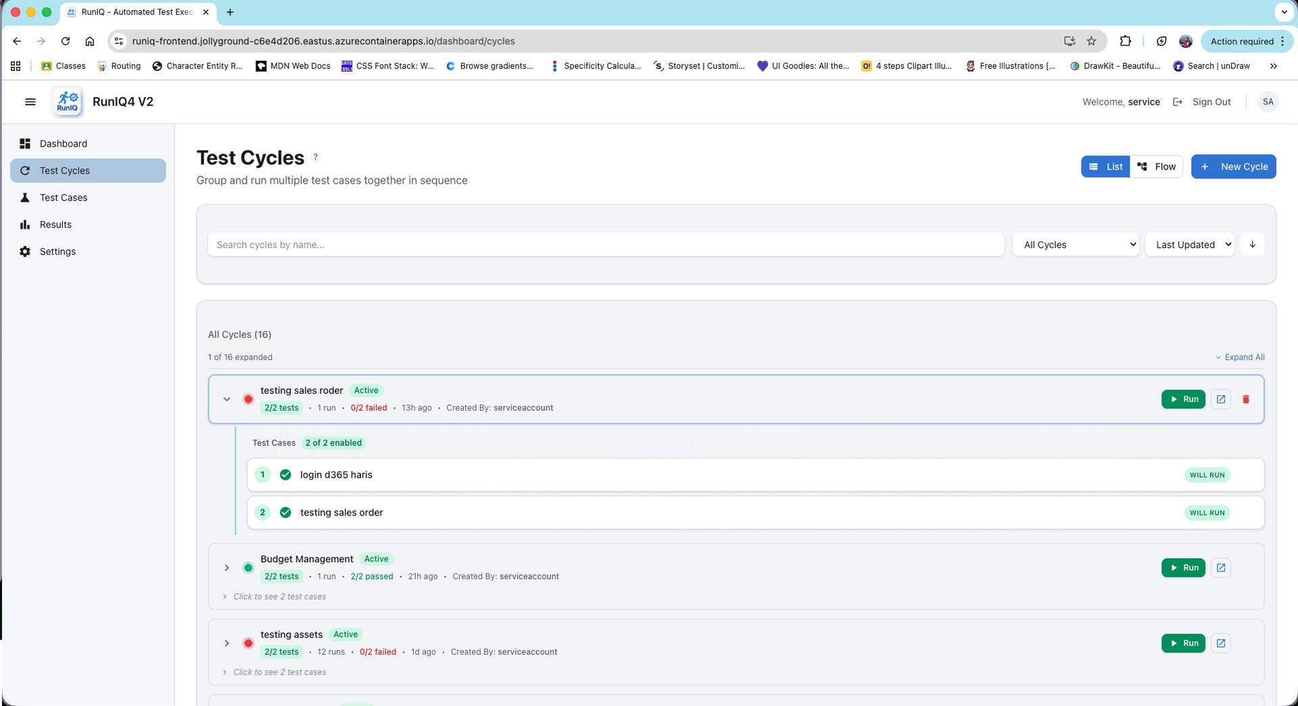Open the SA user avatar

(1268, 102)
